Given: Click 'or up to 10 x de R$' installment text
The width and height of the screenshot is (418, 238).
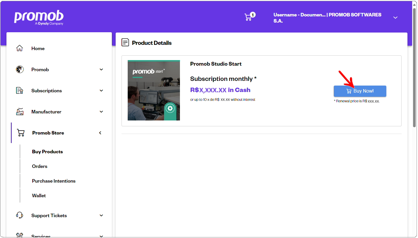Looking at the screenshot, I should 223,100.
